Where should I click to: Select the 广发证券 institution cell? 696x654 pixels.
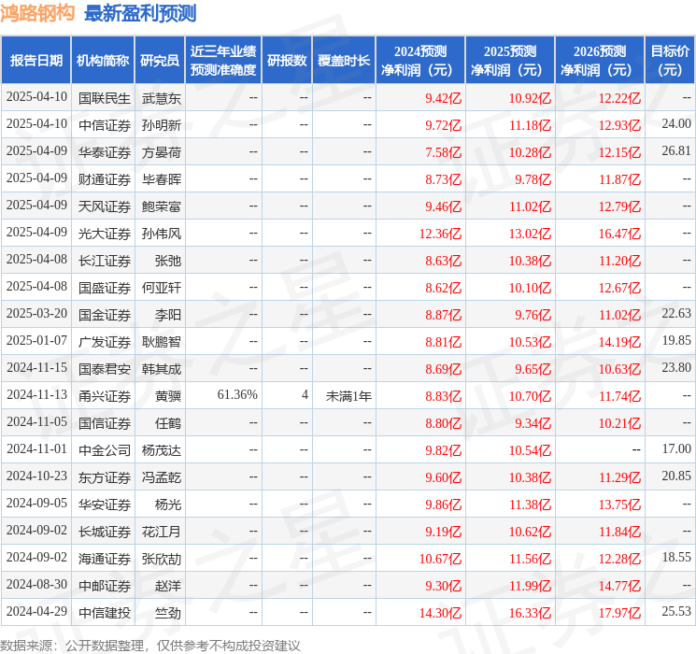(x=105, y=342)
